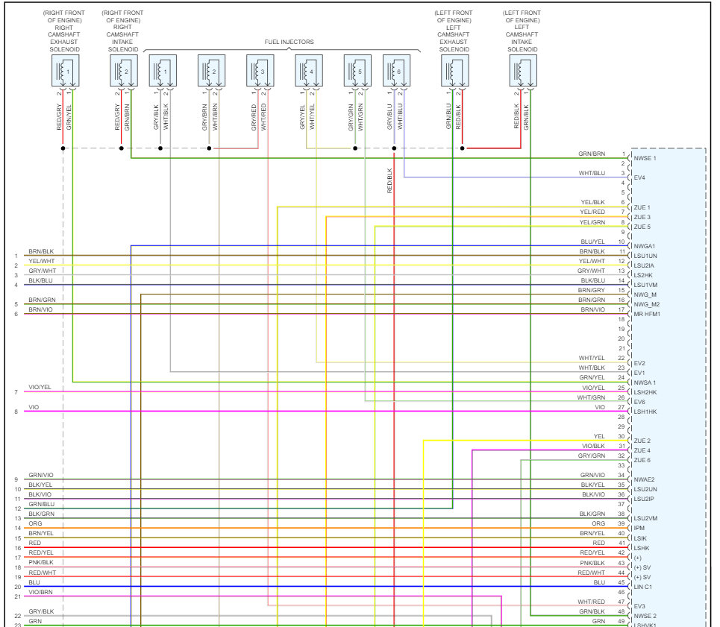
Task: Click the IPM terminal label
Action: pyautogui.click(x=639, y=528)
